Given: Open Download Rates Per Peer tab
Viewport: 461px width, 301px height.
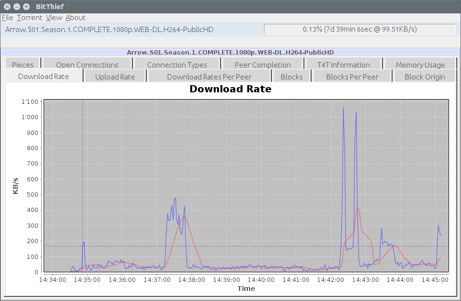Looking at the screenshot, I should (x=209, y=77).
